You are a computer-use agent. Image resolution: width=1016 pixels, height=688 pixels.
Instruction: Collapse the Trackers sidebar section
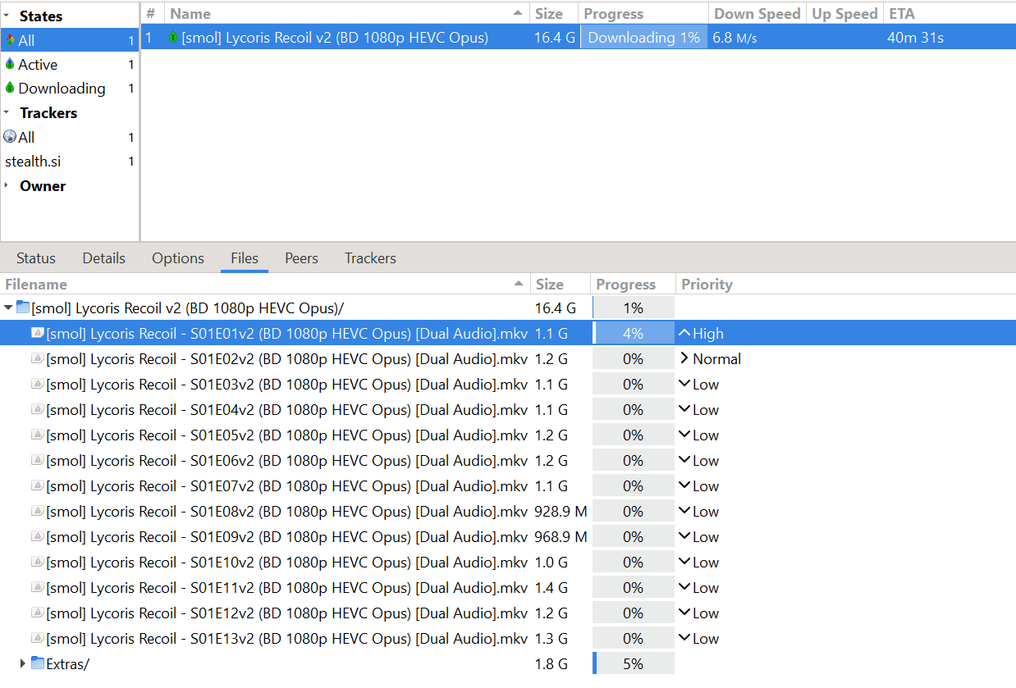pyautogui.click(x=7, y=112)
